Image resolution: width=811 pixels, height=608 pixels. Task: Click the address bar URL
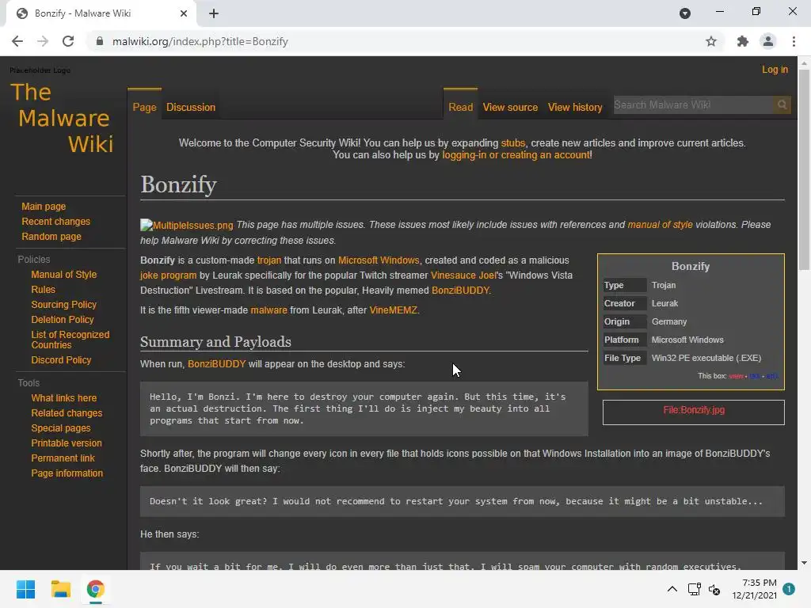(200, 41)
